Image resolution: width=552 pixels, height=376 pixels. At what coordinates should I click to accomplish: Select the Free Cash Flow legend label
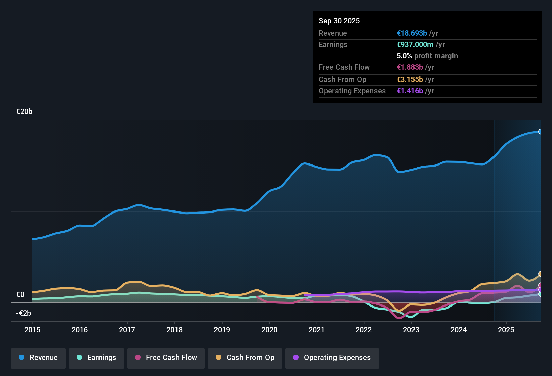171,358
